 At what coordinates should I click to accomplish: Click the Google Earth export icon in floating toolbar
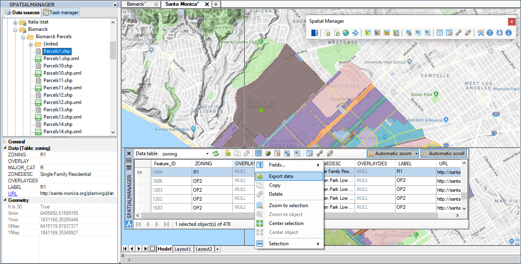[x=355, y=33]
